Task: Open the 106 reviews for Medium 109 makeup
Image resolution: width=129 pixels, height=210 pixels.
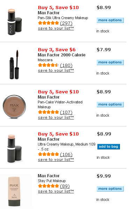Action: coord(66,154)
